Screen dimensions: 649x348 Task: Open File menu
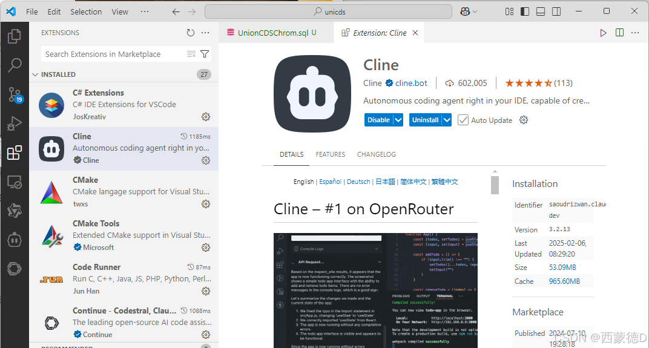pyautogui.click(x=32, y=11)
